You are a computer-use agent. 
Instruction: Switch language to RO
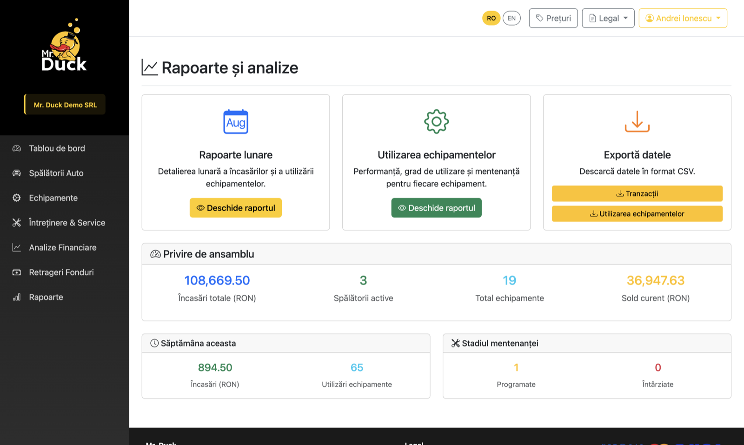(x=491, y=18)
